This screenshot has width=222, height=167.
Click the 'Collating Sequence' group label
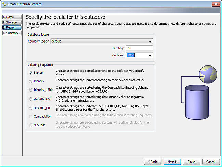(40, 65)
